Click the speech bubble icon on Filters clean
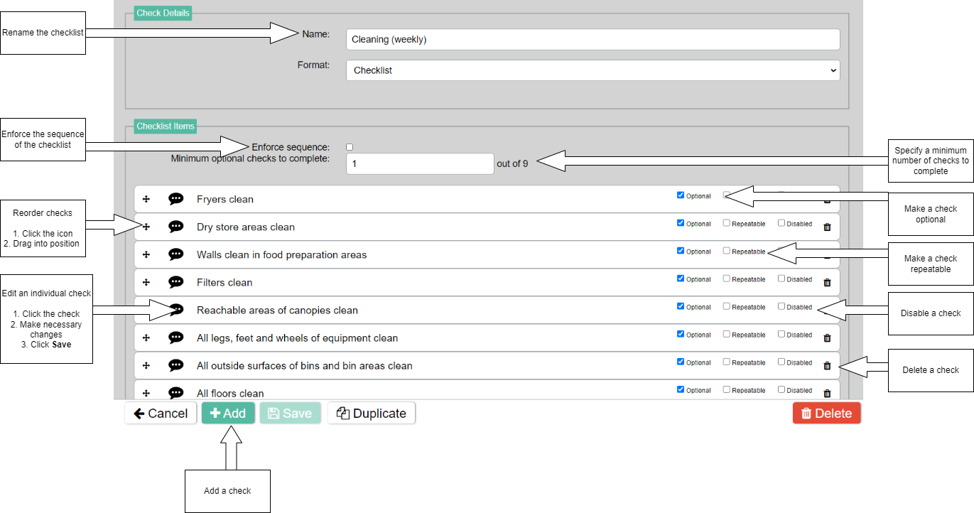Image resolution: width=974 pixels, height=513 pixels. point(176,282)
